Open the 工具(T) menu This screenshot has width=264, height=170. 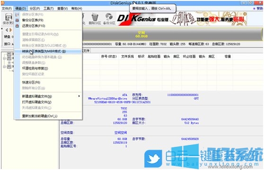[48, 8]
